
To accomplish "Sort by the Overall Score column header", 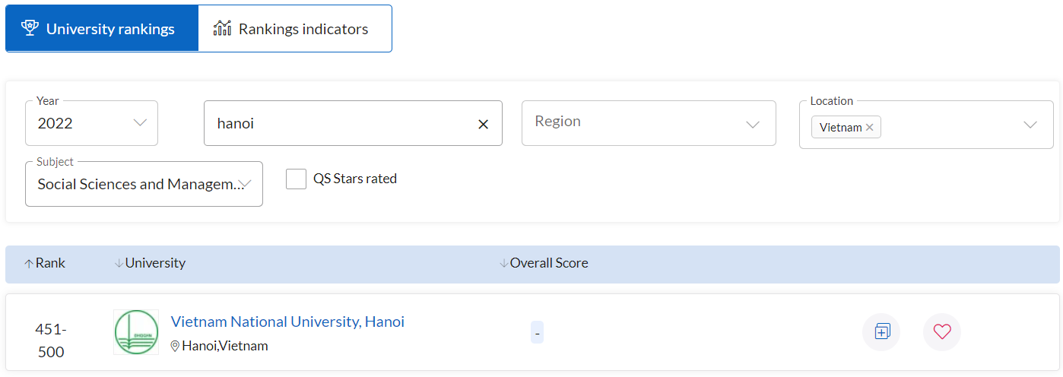I will [544, 263].
